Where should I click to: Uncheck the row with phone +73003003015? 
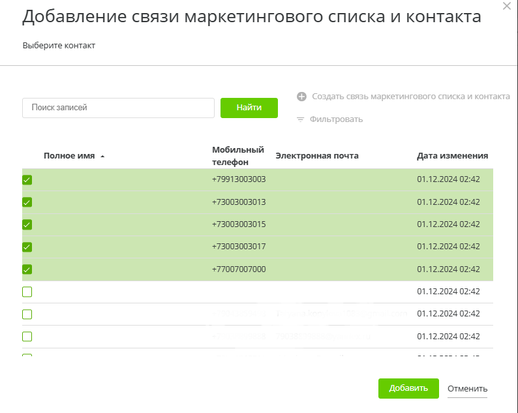point(27,224)
